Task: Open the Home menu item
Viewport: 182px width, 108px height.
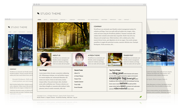Action: (39, 20)
